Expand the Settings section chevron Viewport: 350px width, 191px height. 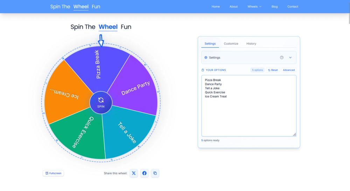point(290,58)
